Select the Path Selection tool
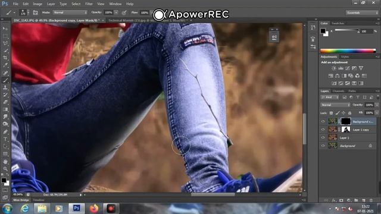The height and width of the screenshot is (214, 381). pyautogui.click(x=5, y=146)
